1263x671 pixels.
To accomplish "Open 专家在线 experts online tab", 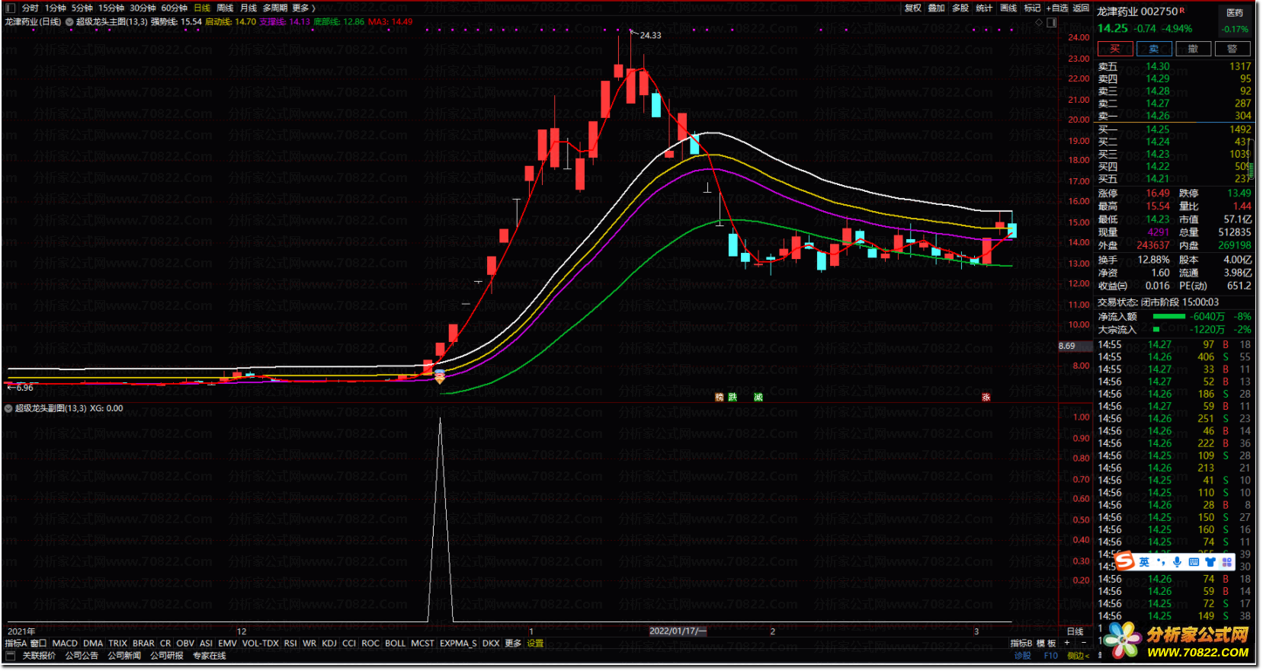I will [x=210, y=656].
